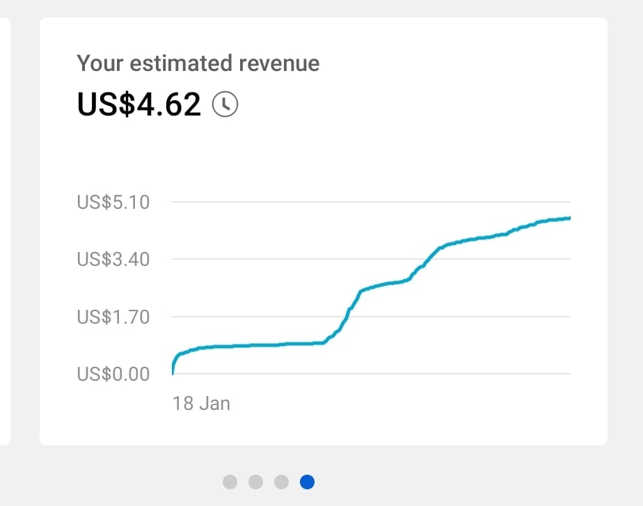Viewport: 643px width, 506px height.
Task: Select the second gray pagination dot
Action: [x=255, y=482]
